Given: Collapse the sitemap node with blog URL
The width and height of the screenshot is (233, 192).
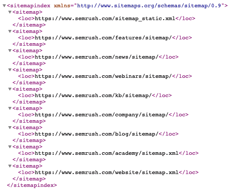Looking at the screenshot, I should (10, 127).
